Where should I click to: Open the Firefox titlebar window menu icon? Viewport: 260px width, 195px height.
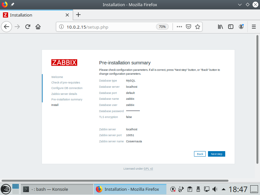point(5,5)
